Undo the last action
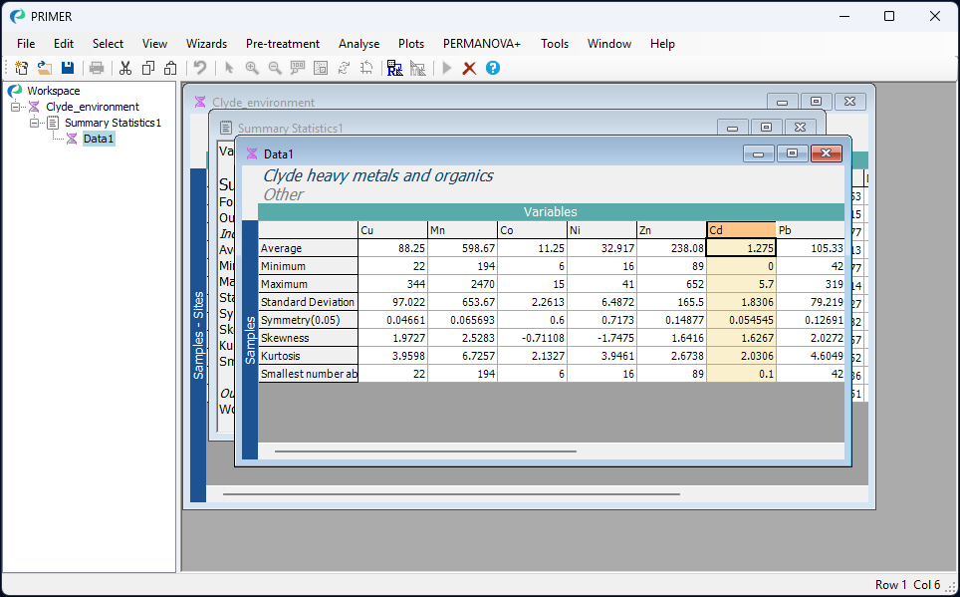This screenshot has height=597, width=960. 198,68
